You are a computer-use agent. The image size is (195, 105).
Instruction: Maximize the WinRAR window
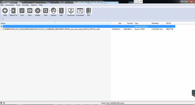coord(186,2)
